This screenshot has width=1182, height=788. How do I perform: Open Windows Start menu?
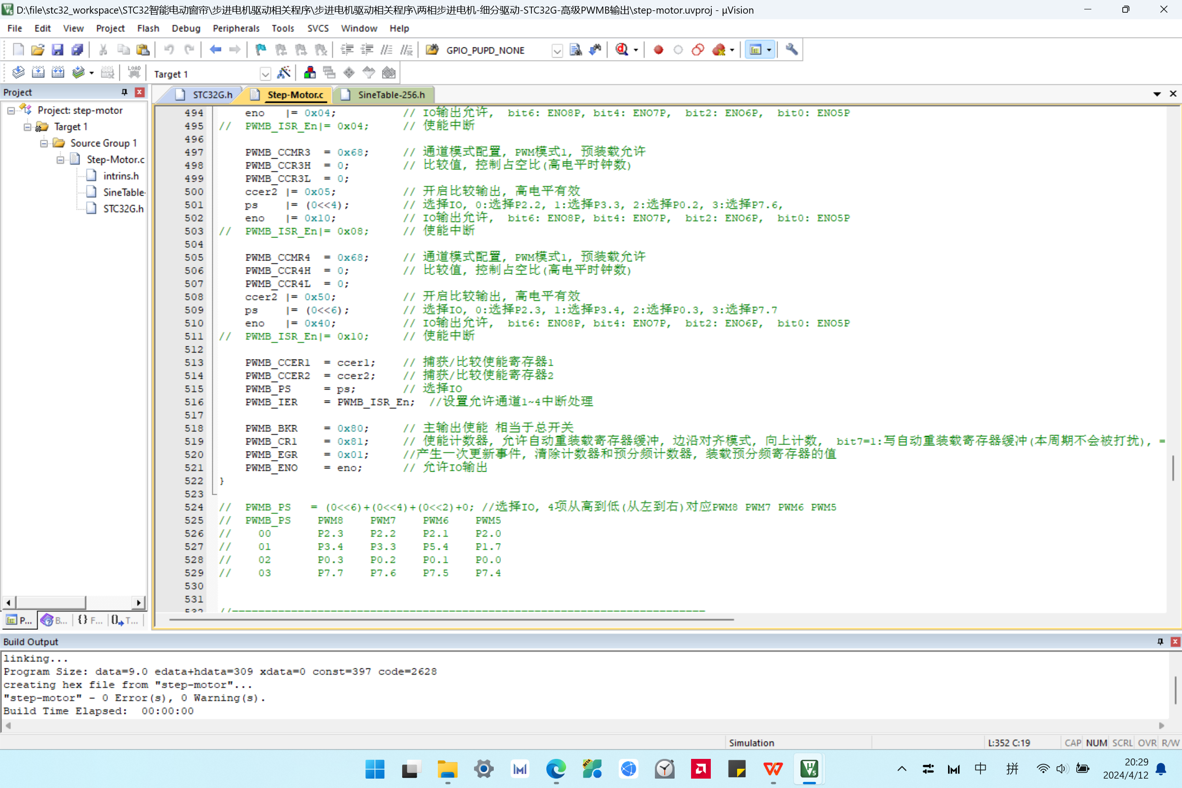pos(375,769)
